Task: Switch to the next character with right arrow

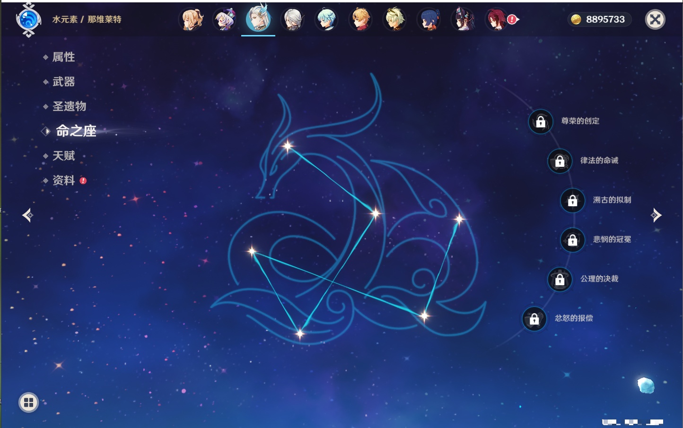Action: (656, 215)
